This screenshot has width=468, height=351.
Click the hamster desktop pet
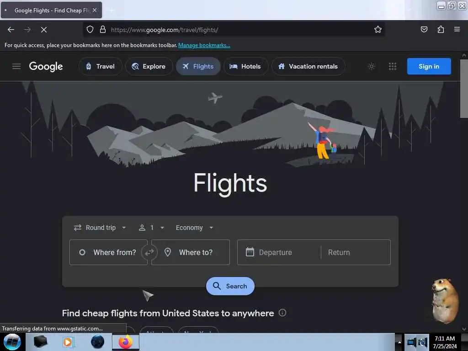(x=445, y=301)
